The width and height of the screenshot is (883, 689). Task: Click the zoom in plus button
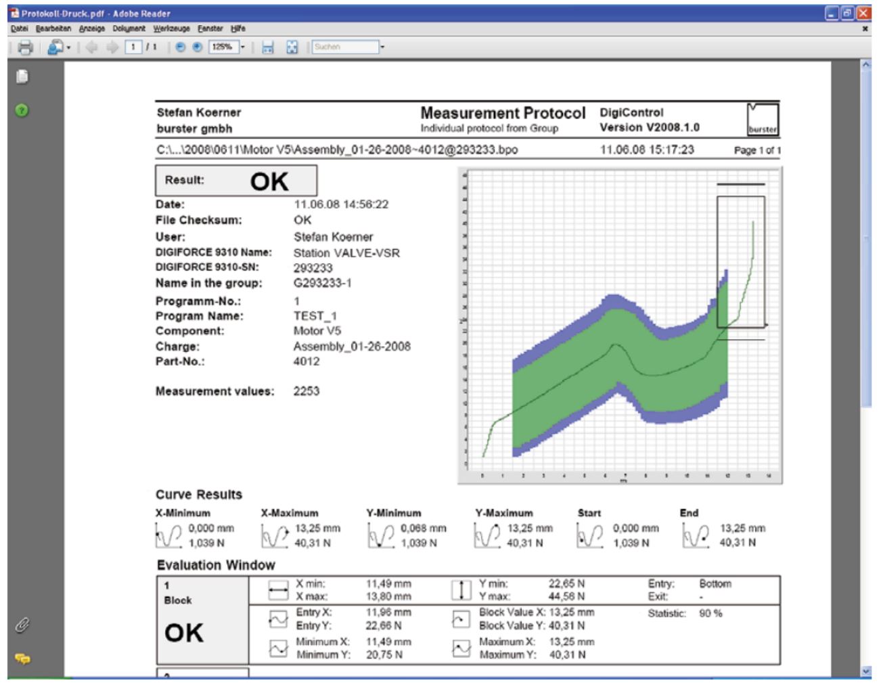(x=197, y=47)
